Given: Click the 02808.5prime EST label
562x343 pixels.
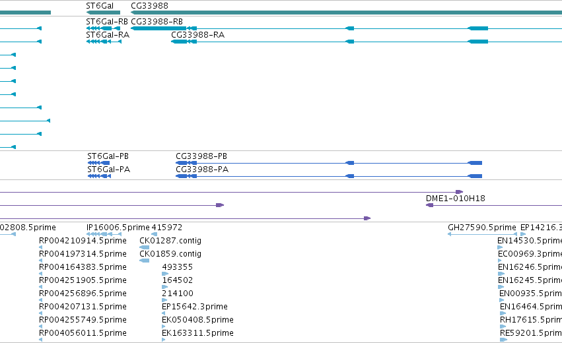Looking at the screenshot, I should point(28,228).
